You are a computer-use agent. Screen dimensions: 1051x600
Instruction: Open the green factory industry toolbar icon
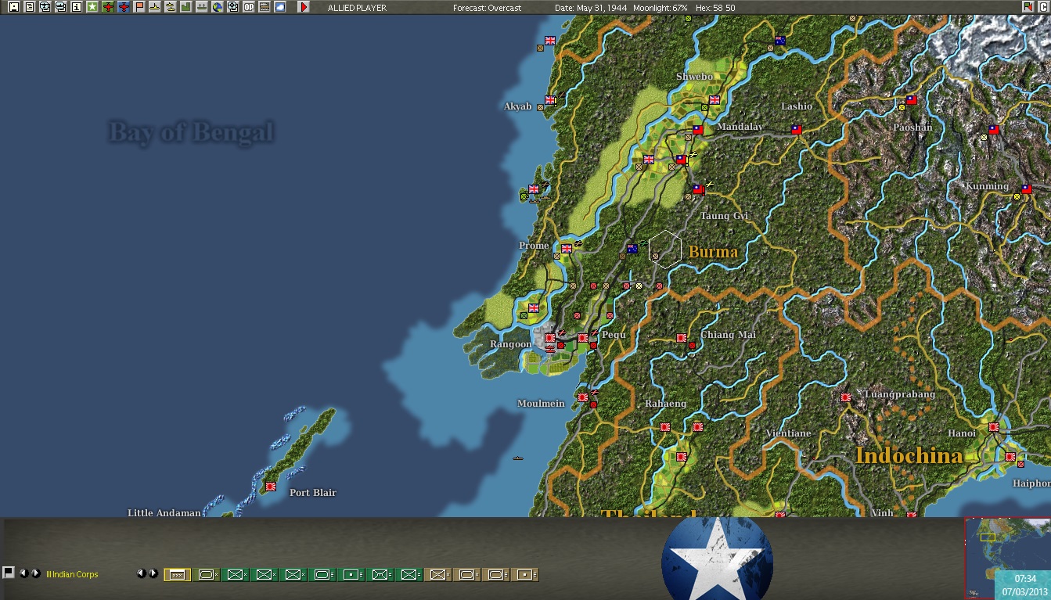tap(186, 7)
